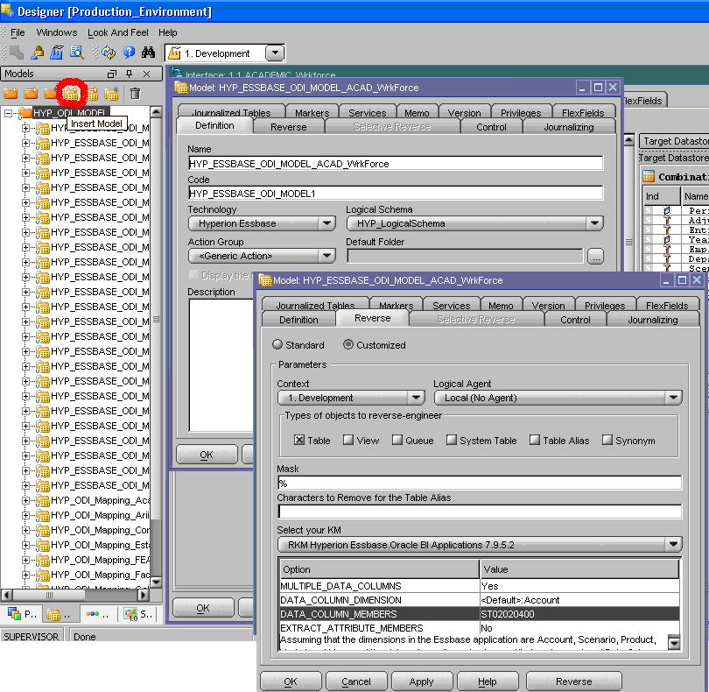The height and width of the screenshot is (692, 709).
Task: Select the Models tab icon at bottom left
Action: pos(53,614)
